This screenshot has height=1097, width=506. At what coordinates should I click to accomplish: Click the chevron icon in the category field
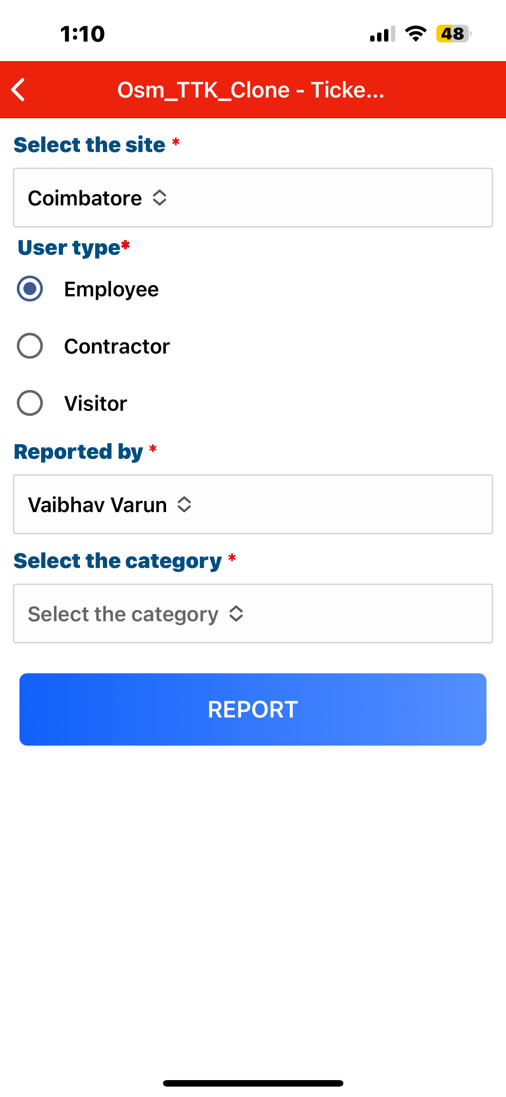236,614
